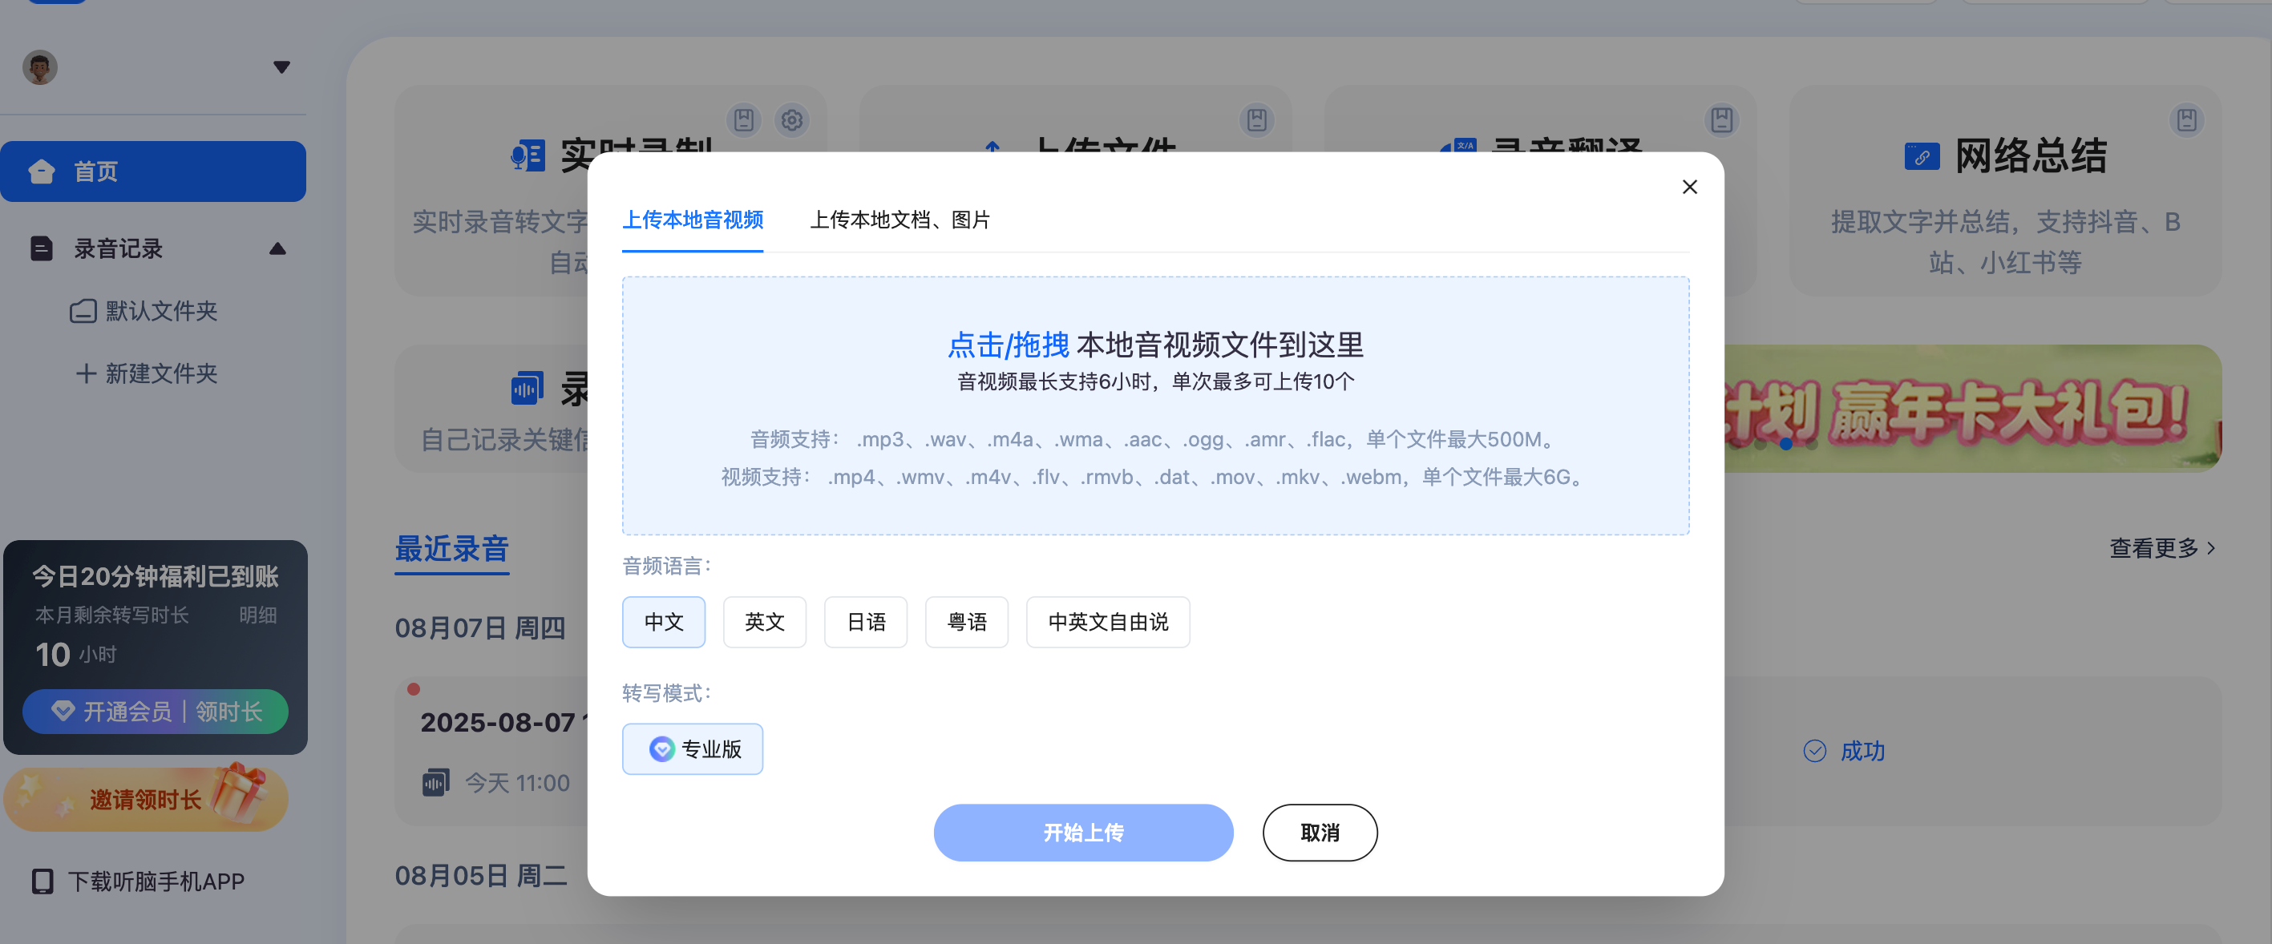The image size is (2272, 944).
Task: Go to 首页 in sidebar
Action: click(153, 171)
